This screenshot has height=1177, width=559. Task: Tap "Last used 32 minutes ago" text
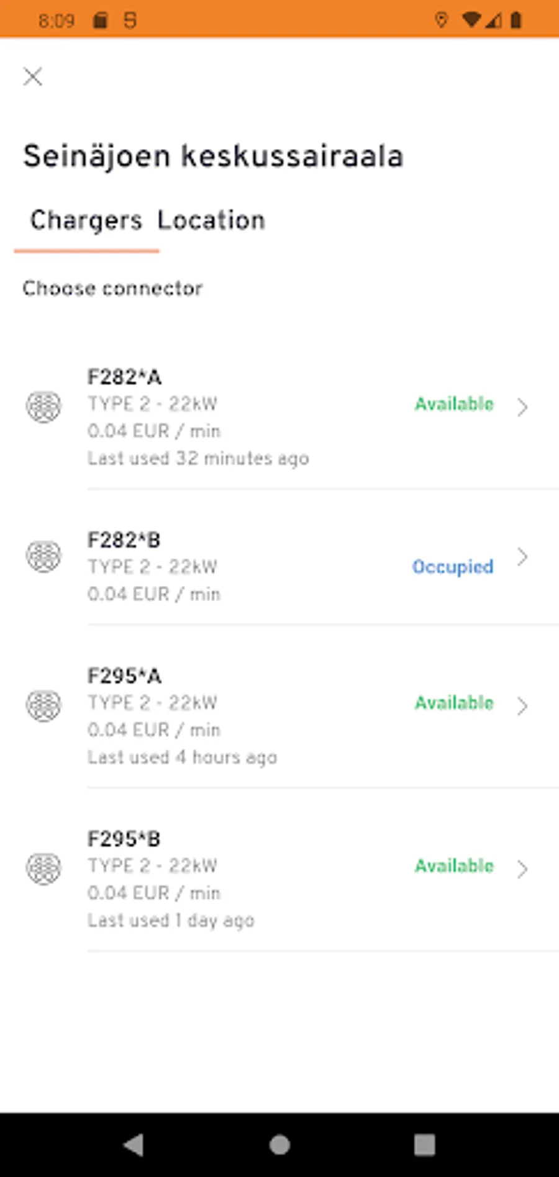[198, 459]
